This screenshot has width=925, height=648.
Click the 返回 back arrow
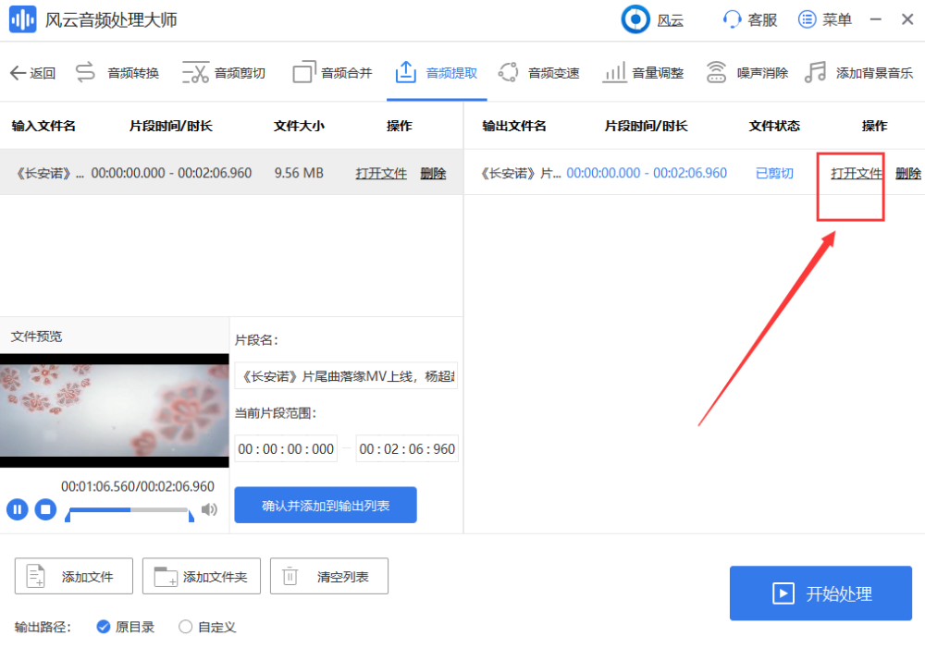33,73
